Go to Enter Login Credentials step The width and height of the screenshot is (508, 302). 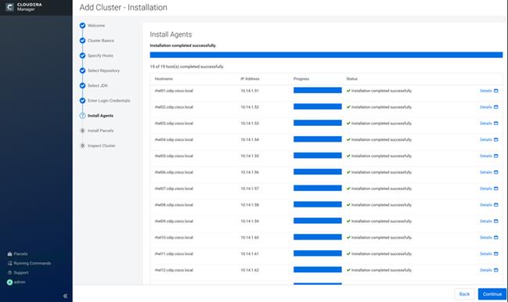pos(109,101)
